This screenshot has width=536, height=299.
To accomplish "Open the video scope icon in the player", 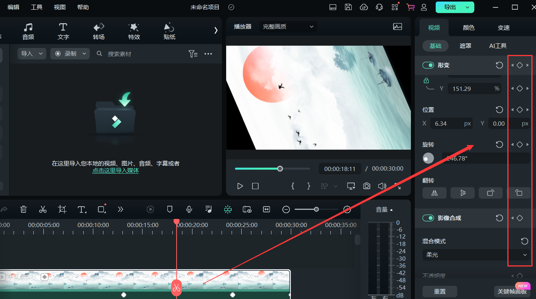I will (397, 26).
